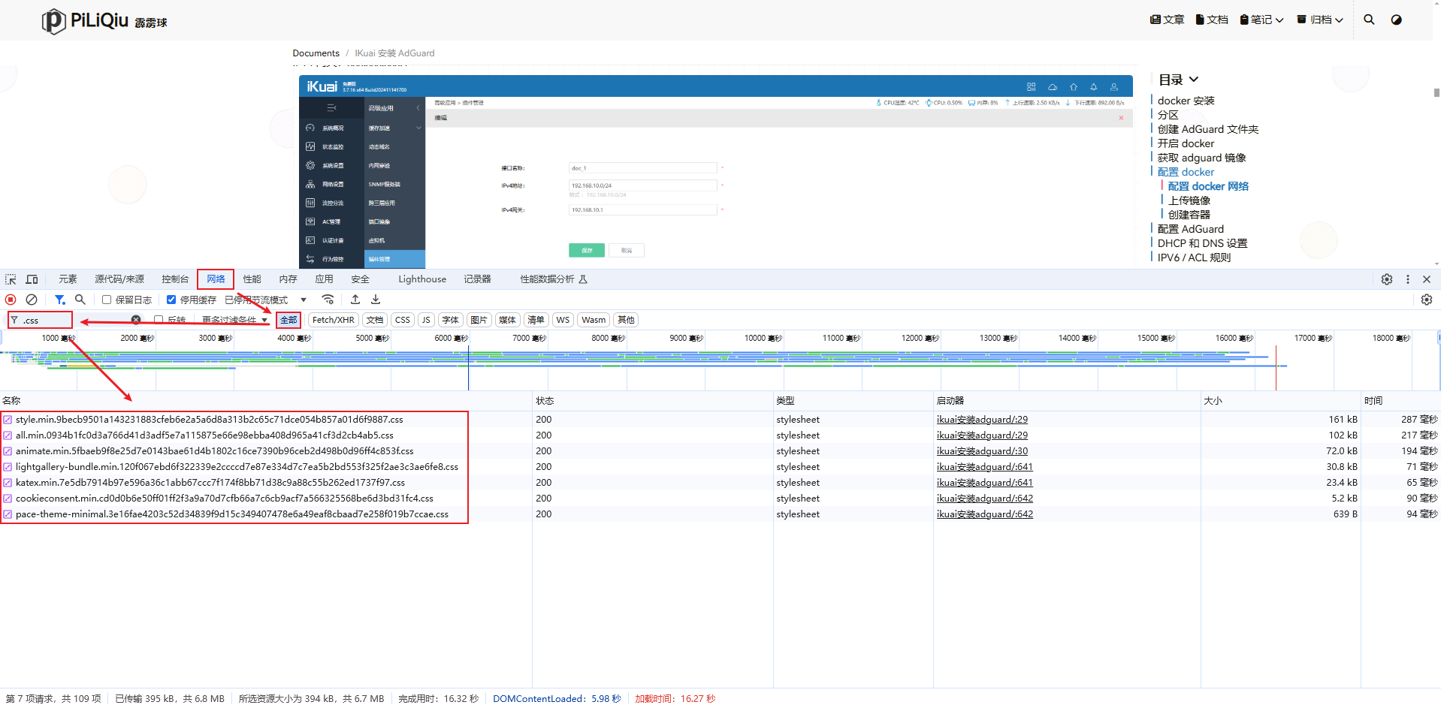Clear the network log
1441x708 pixels.
click(x=32, y=300)
